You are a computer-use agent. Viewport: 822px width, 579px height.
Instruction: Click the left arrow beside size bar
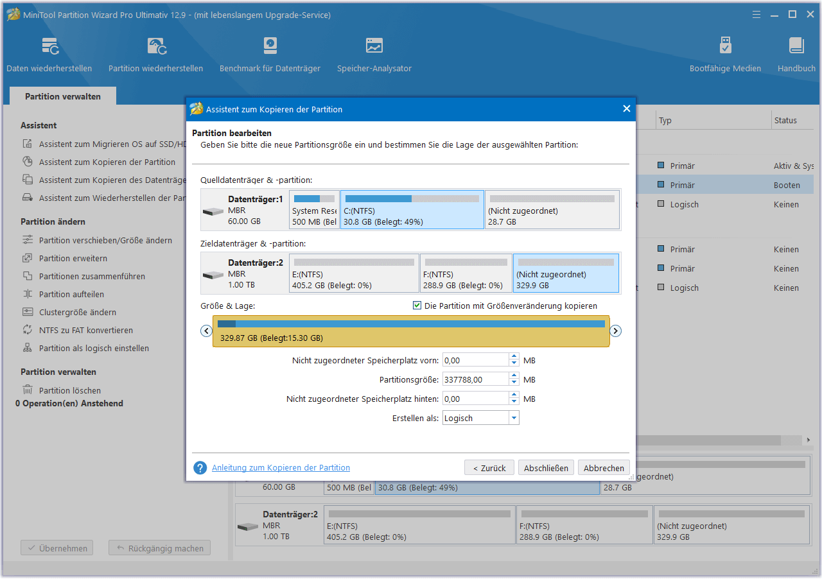click(x=206, y=331)
